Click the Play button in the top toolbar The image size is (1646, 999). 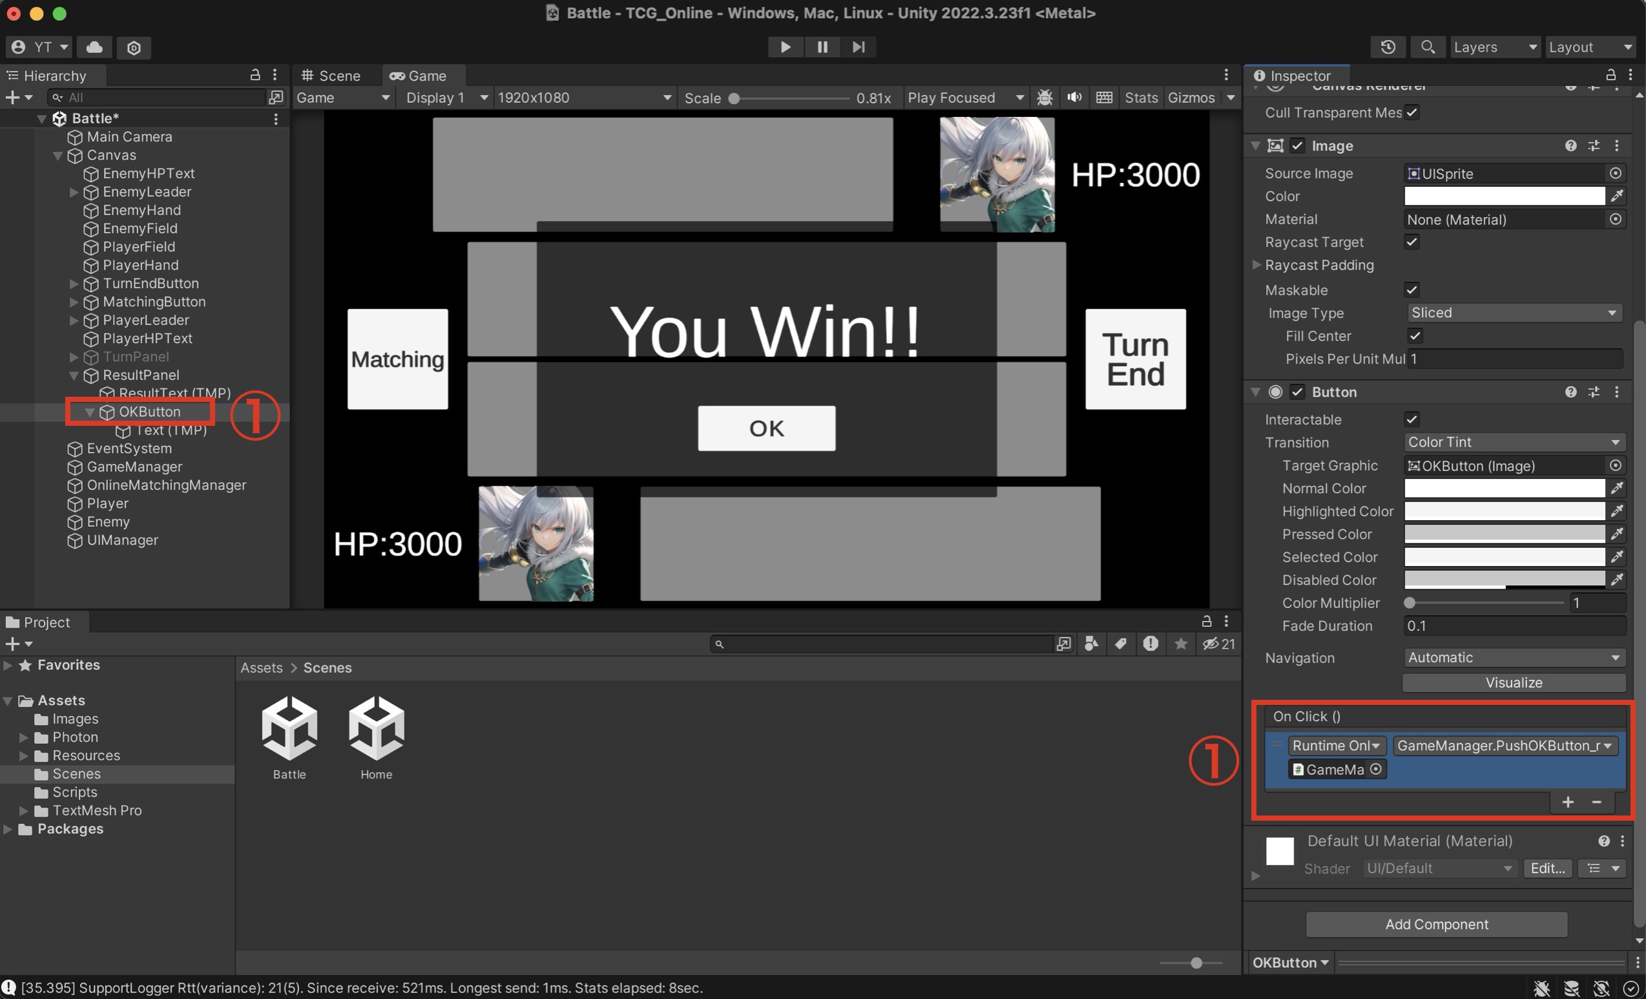785,47
